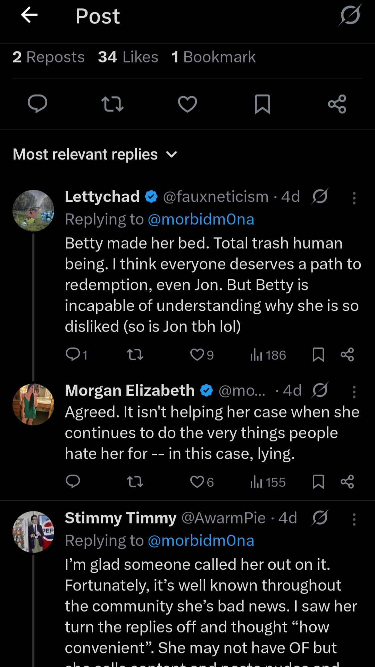View analytics for Lettychad's reply with 186 views
Image resolution: width=375 pixels, height=667 pixels.
(x=268, y=355)
